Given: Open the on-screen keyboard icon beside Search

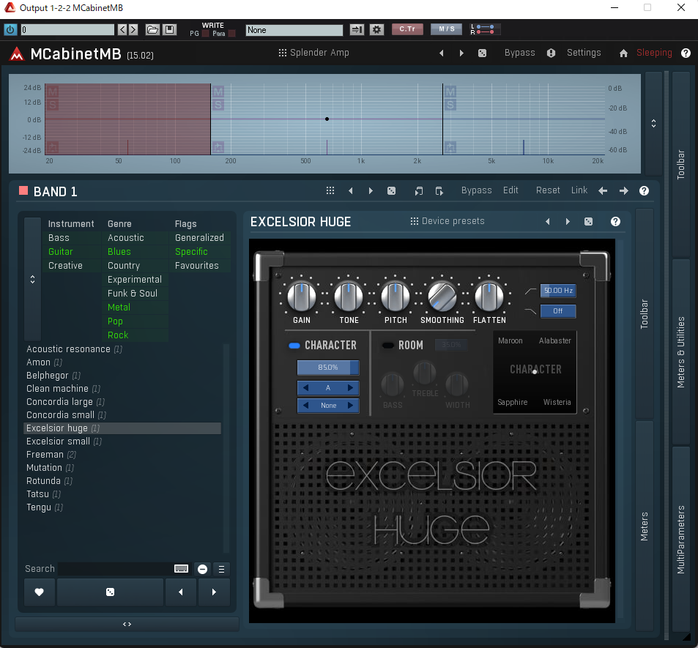Looking at the screenshot, I should [181, 569].
